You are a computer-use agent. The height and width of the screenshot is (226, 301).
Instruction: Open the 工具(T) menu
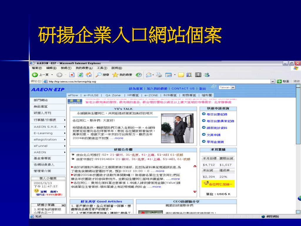(x=102, y=68)
